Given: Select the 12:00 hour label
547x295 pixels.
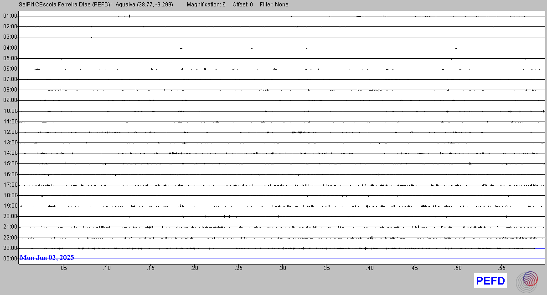Looking at the screenshot, I should point(10,132).
